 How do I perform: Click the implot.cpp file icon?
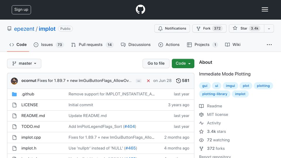15,138
